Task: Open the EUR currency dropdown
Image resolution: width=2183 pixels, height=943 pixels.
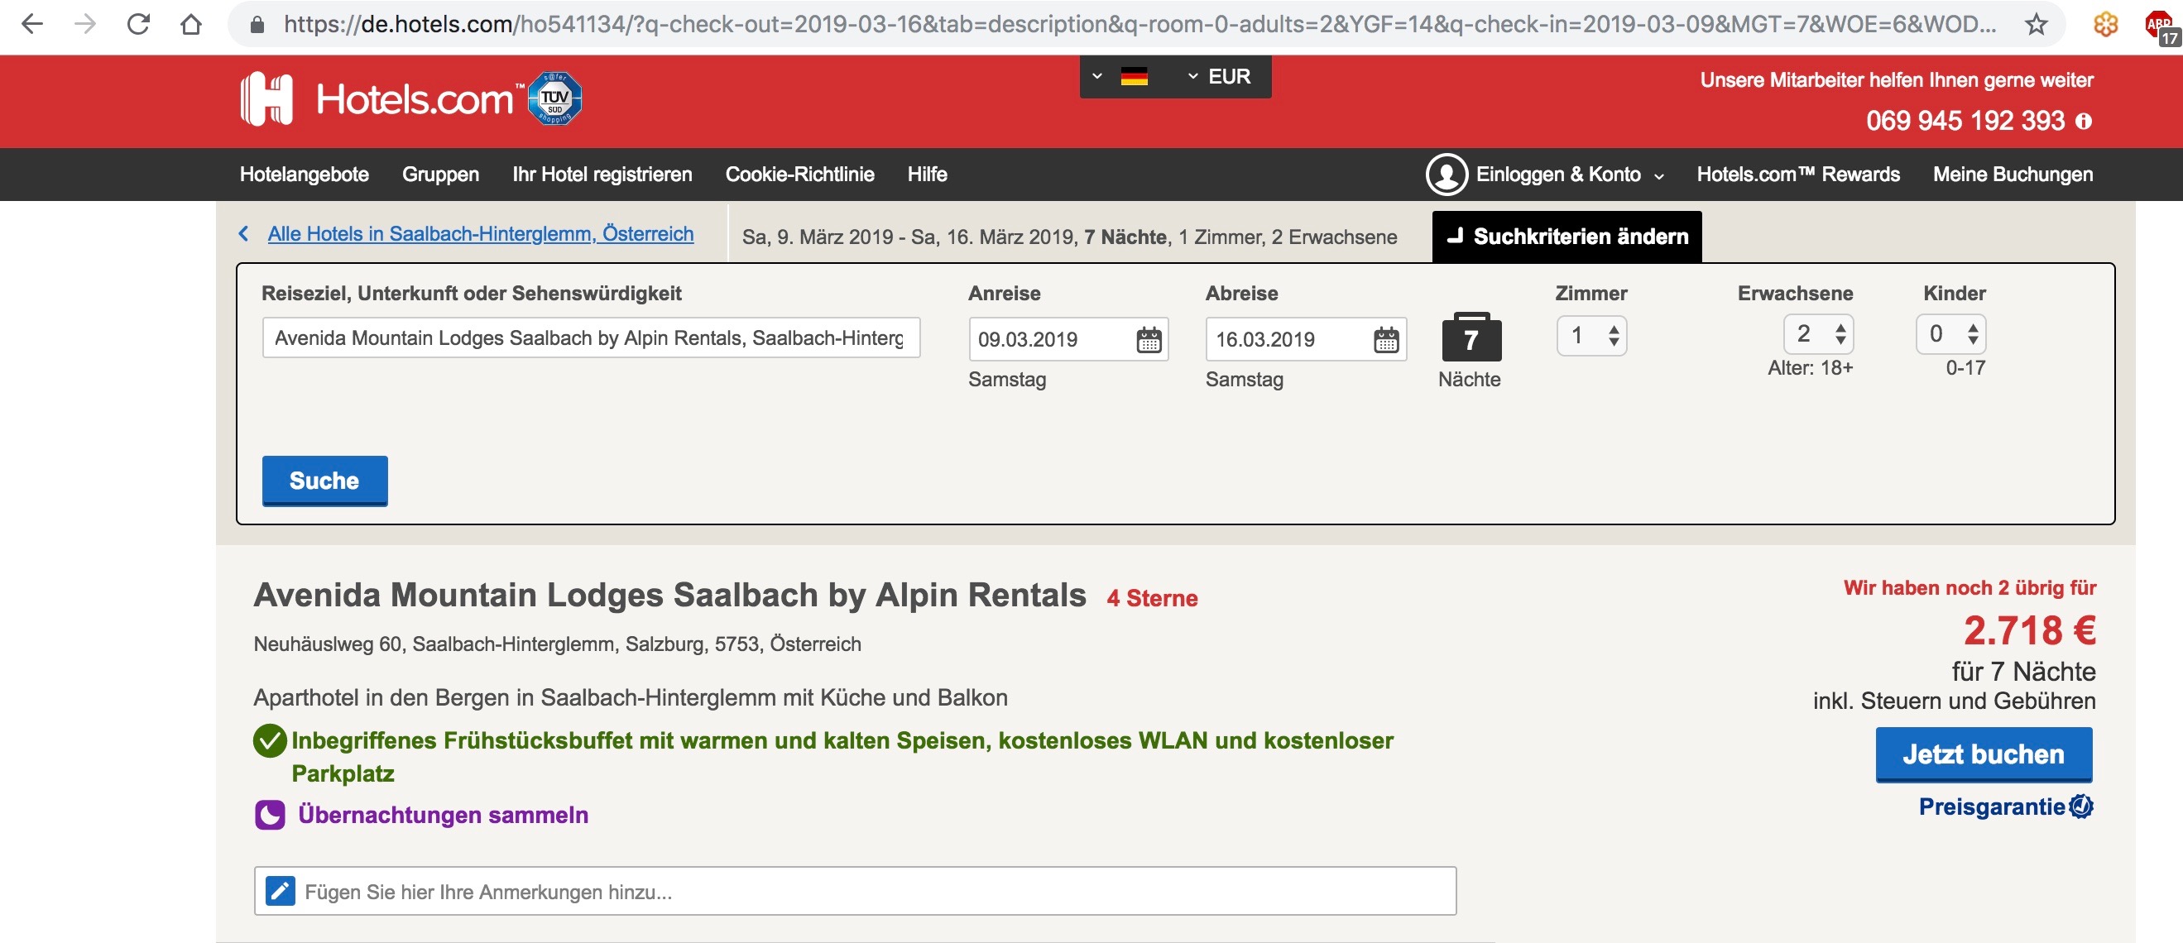Action: 1219,76
